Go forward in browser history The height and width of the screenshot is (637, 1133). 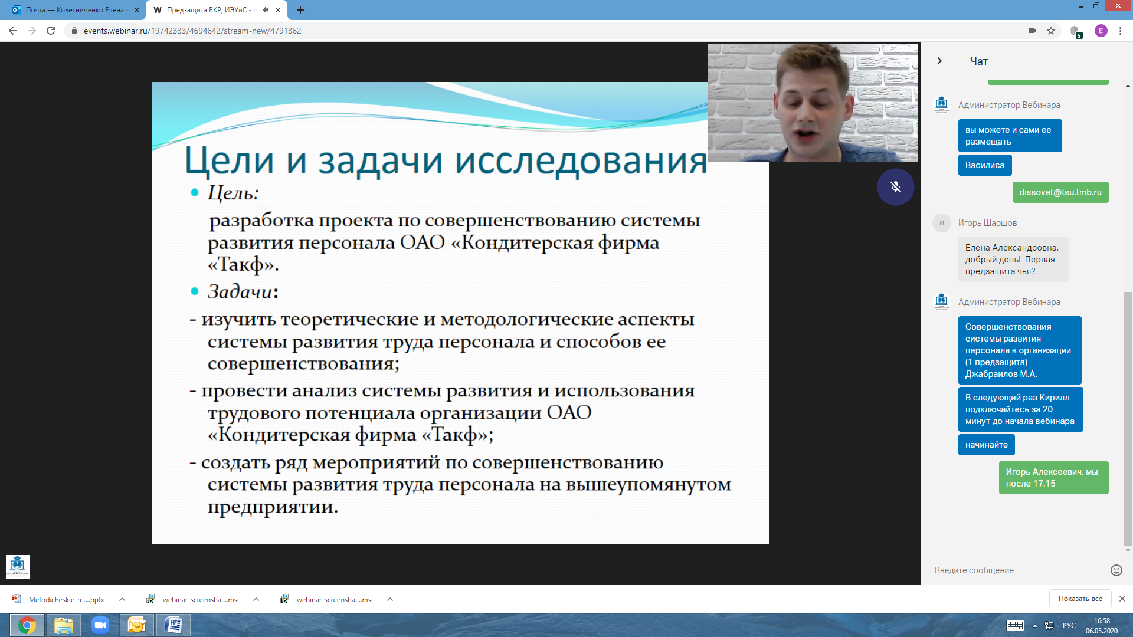(x=32, y=31)
